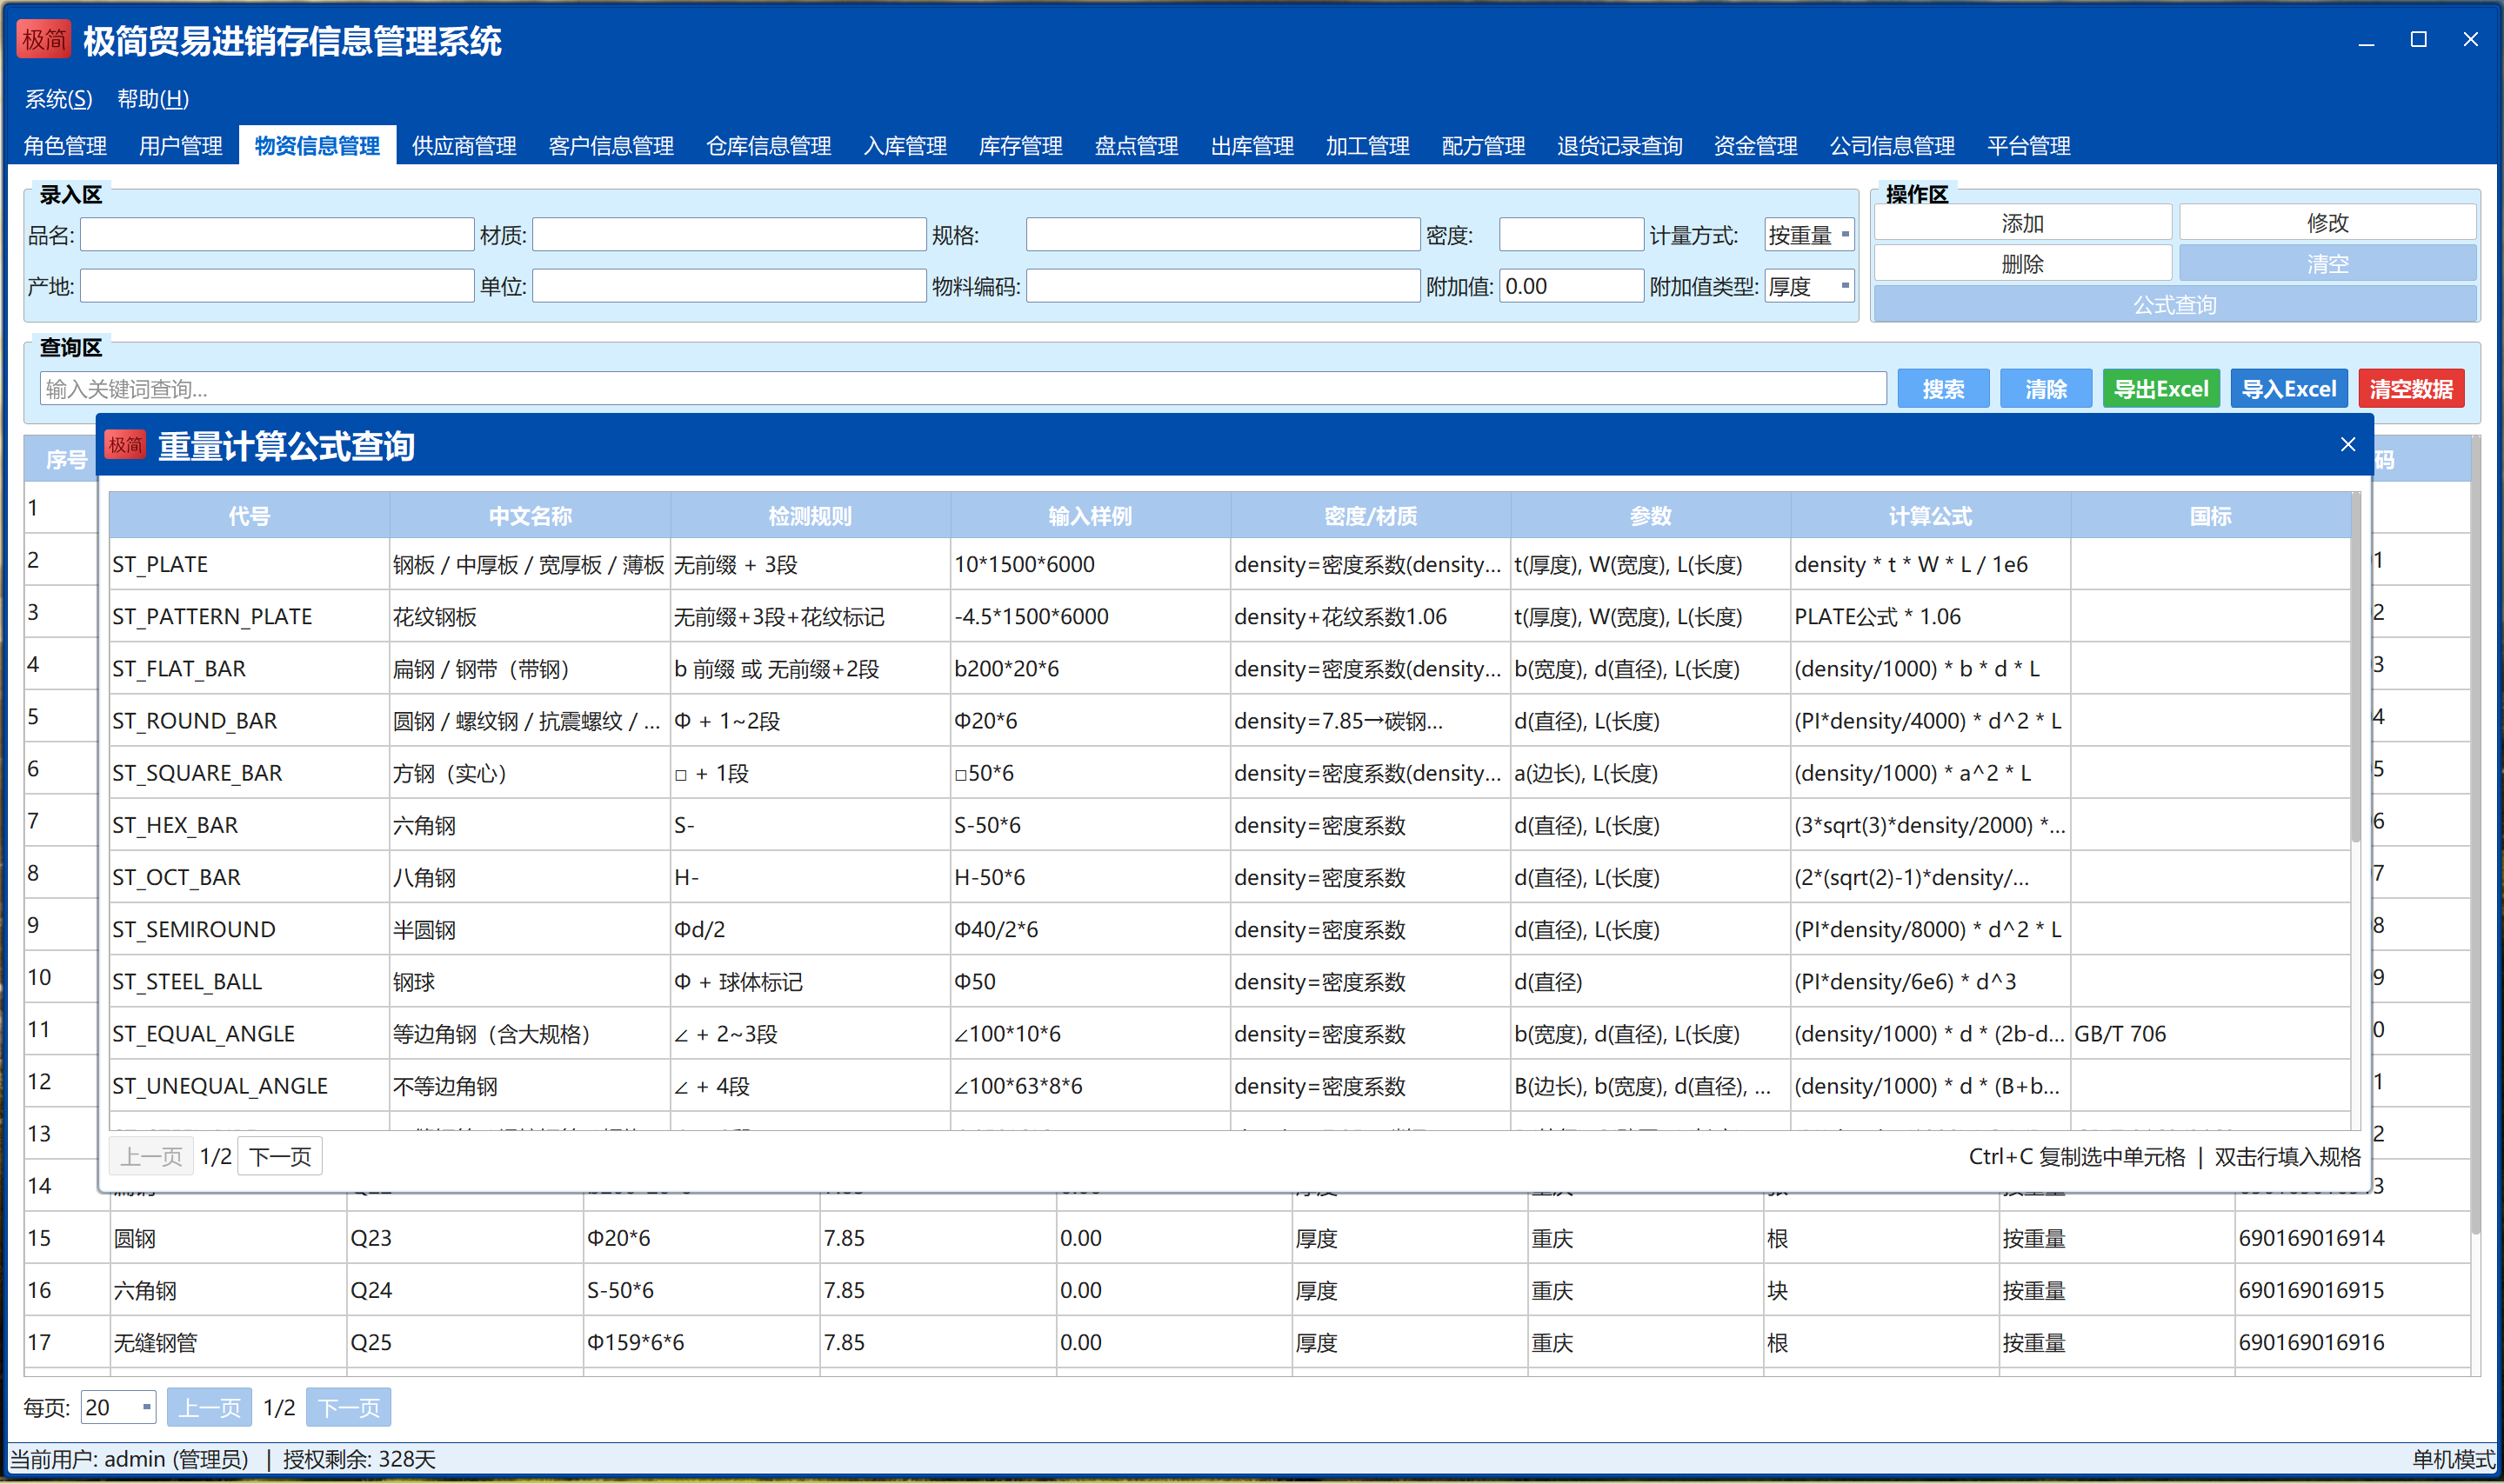Open 退货记录查询 tab
This screenshot has height=1484, width=2504.
(x=1619, y=146)
